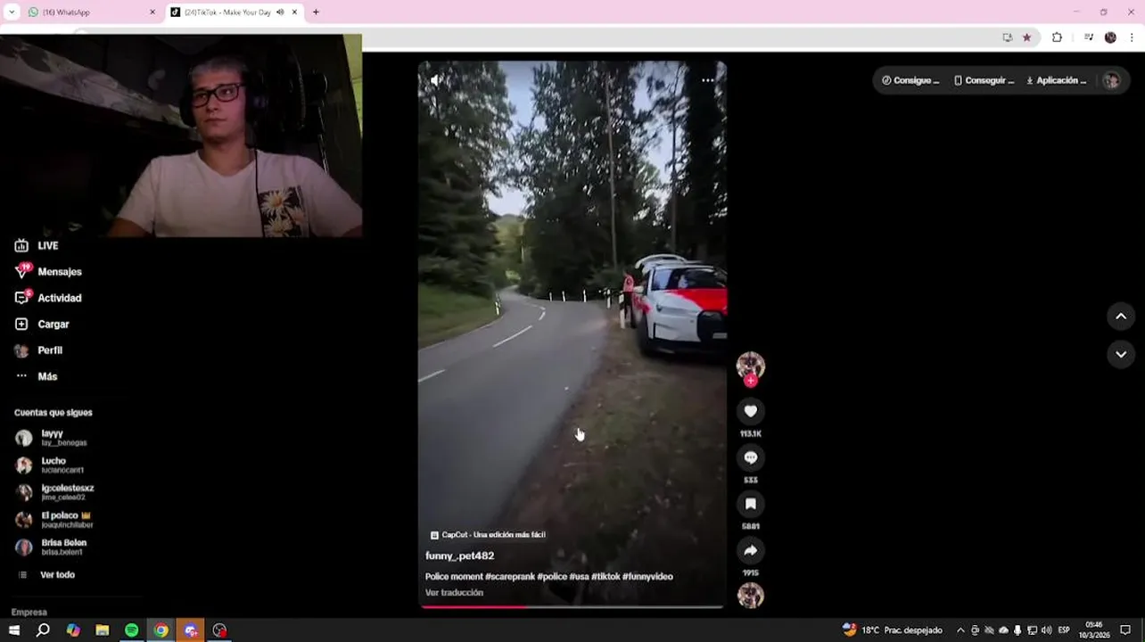Screen dimensions: 1145x642
Task: Open the volume tray icon
Action: [1046, 630]
